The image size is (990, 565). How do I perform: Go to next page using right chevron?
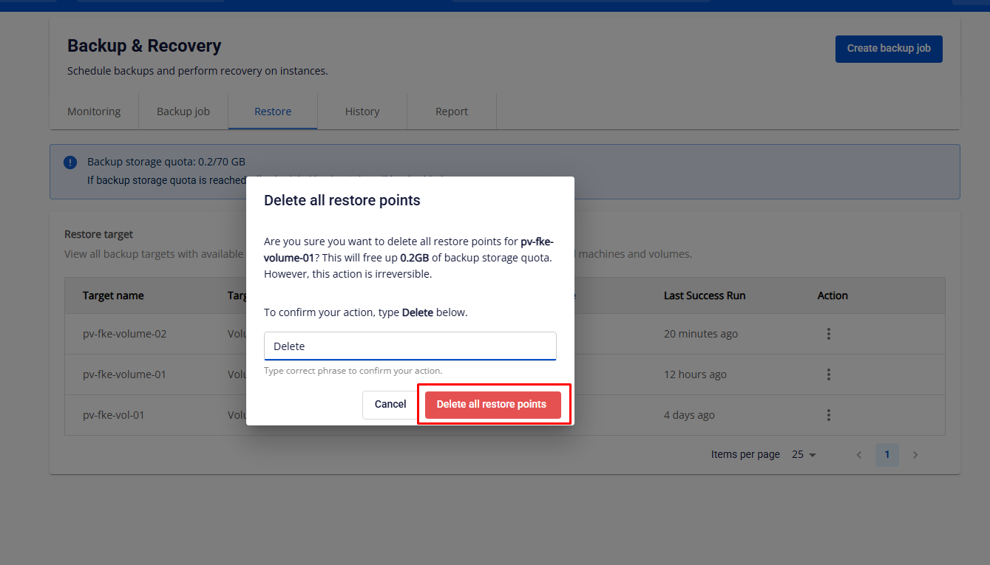[x=915, y=455]
